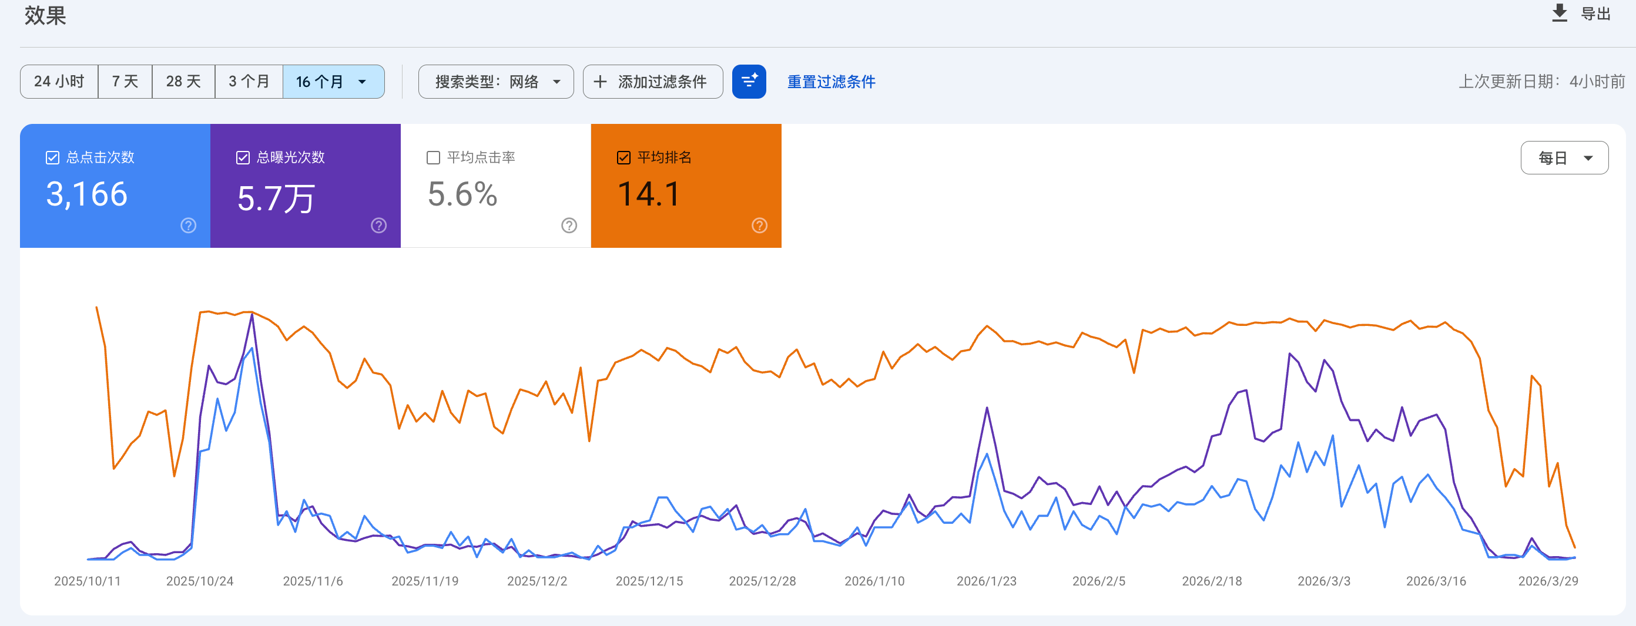Select the 24 小时 time range tab
Viewport: 1636px width, 626px height.
tap(59, 82)
